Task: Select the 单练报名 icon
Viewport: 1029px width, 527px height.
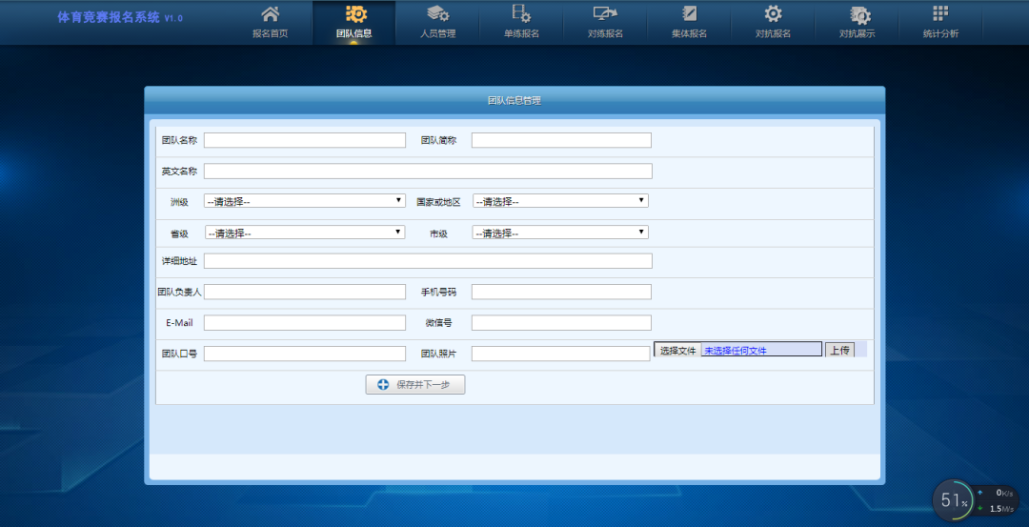Action: [521, 14]
